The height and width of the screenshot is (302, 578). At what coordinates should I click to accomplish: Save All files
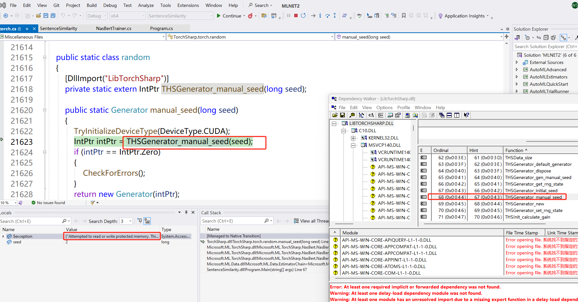53,15
